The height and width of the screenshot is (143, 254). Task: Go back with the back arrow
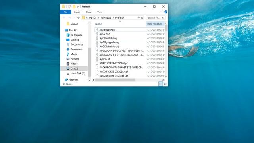[64, 18]
